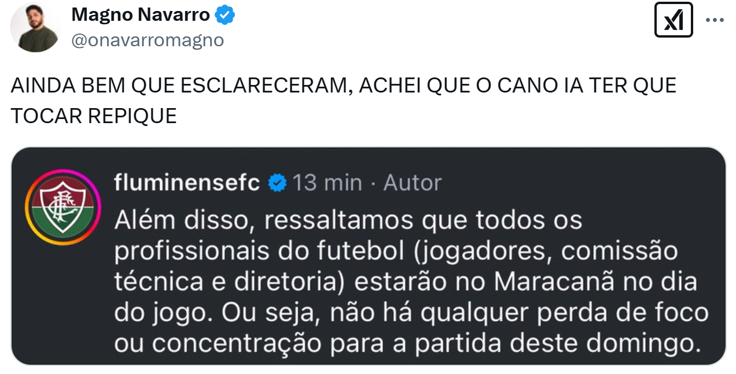Screen dimensions: 736x374
Task: Open the @onavarromagno handle link
Action: click(x=147, y=40)
